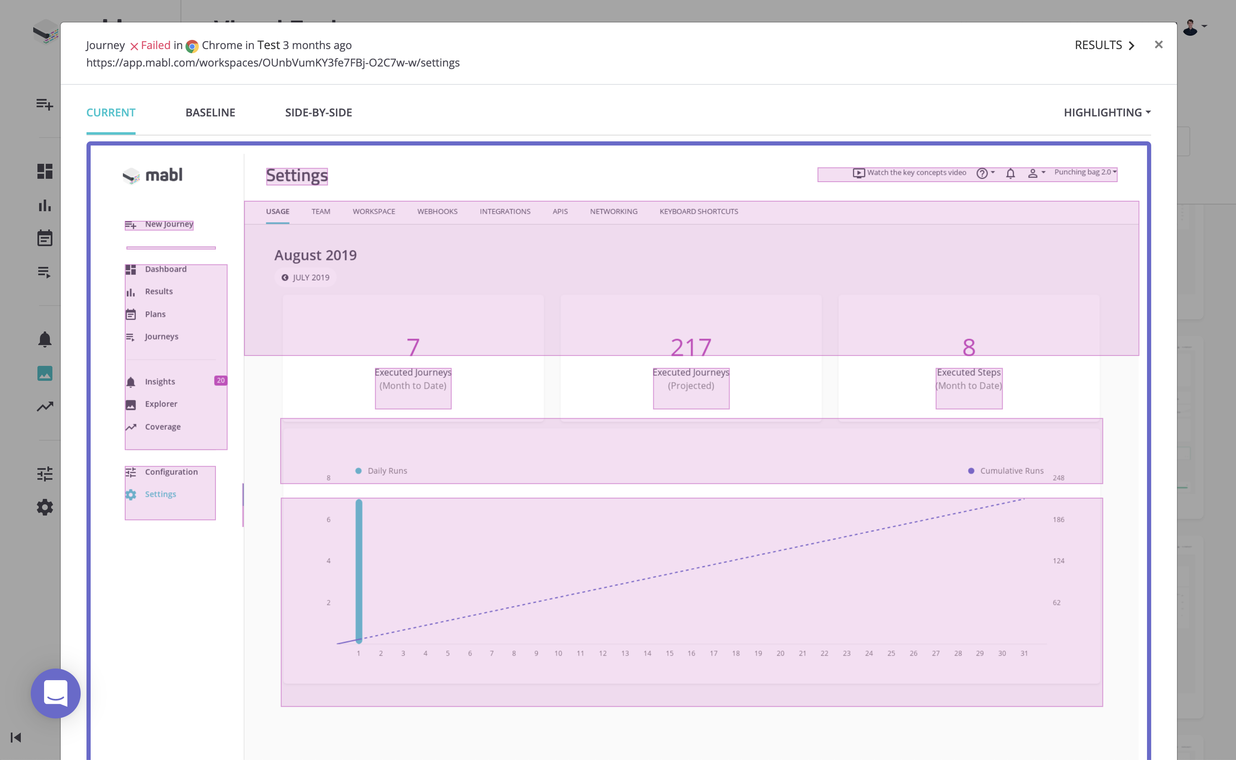Click the new journey icon in left sidebar

(44, 104)
